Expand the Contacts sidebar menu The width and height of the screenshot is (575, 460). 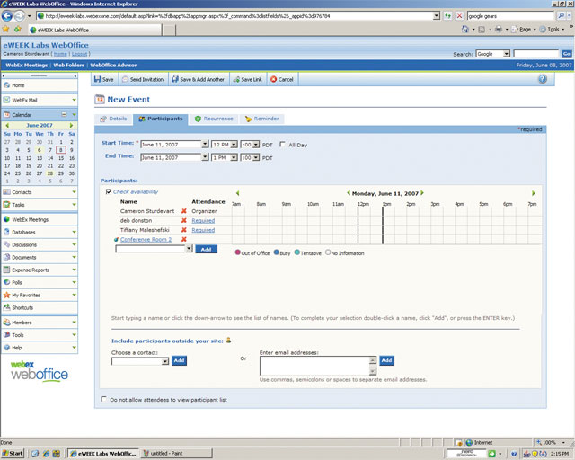tap(74, 192)
